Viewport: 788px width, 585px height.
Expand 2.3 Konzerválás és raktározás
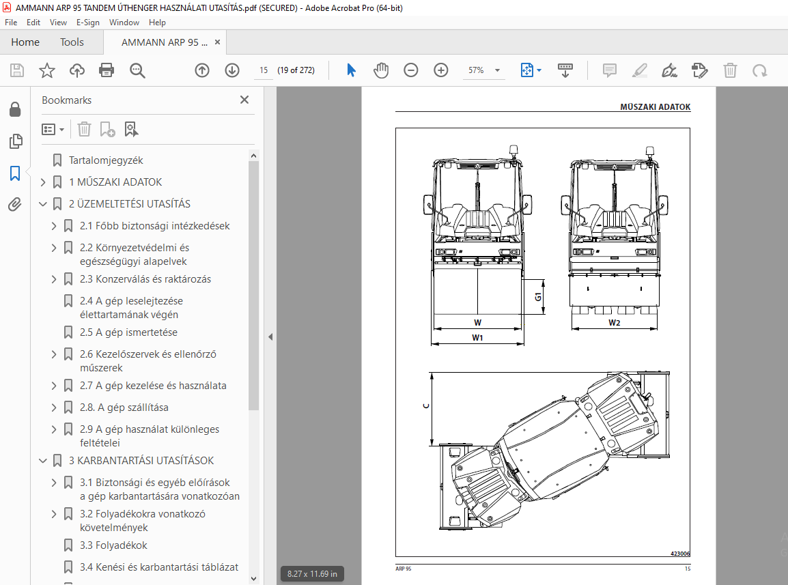pos(54,279)
